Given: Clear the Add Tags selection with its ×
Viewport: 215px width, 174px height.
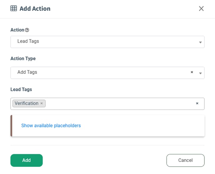Looking at the screenshot, I should pyautogui.click(x=192, y=72).
